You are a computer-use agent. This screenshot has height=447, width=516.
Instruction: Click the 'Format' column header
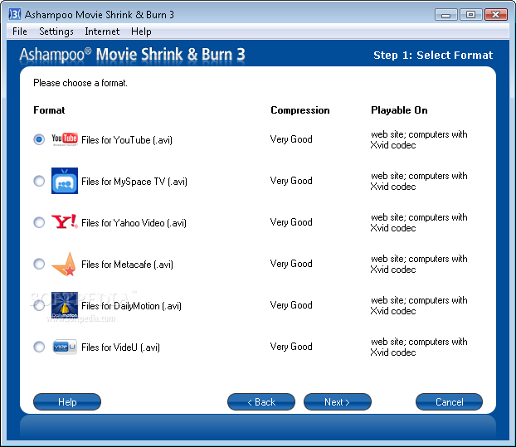click(49, 110)
